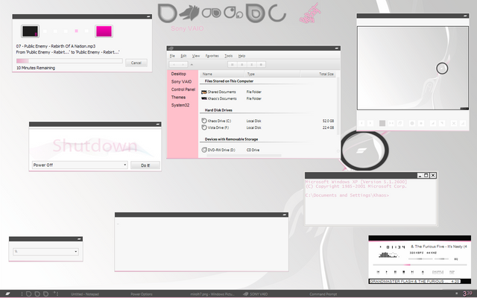Select the Khaos Drive (C:) drive icon
The width and height of the screenshot is (477, 298).
(204, 121)
